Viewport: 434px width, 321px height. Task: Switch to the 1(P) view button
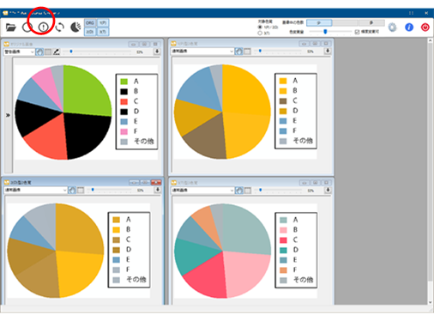103,23
